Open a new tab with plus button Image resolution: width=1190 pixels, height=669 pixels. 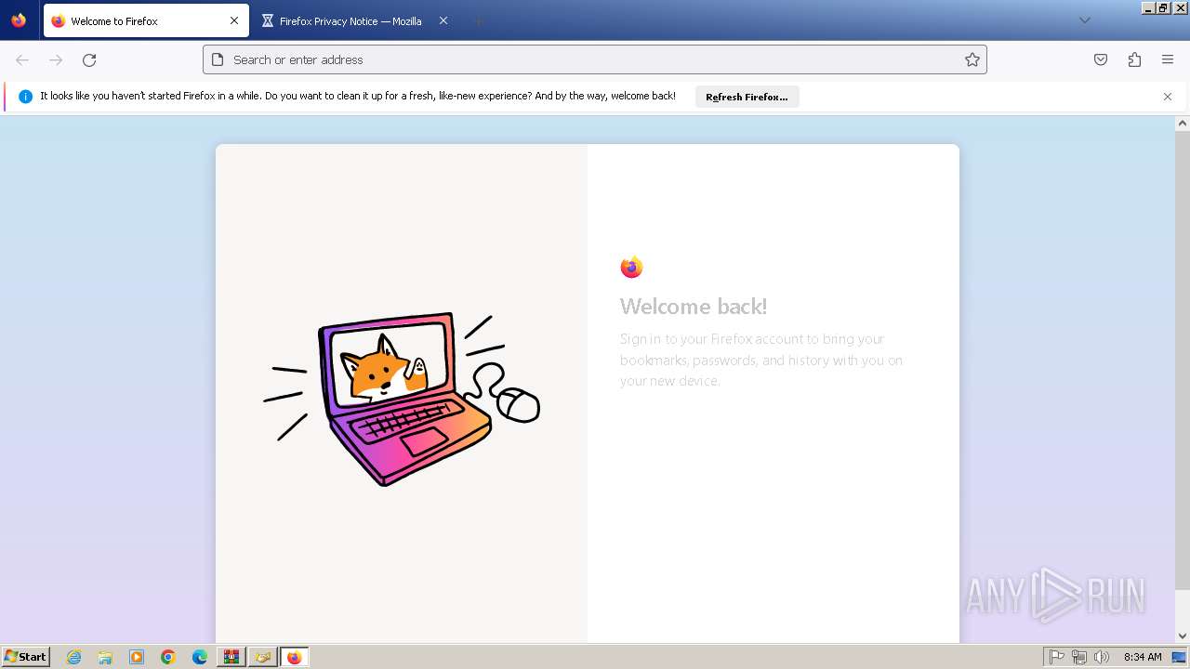point(478,20)
